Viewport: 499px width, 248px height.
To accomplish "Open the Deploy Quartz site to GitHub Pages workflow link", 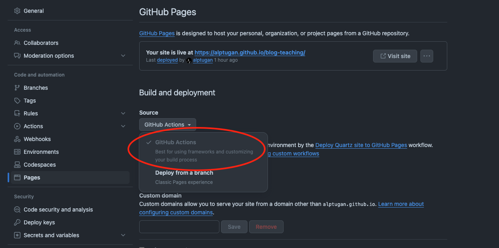I will point(361,145).
